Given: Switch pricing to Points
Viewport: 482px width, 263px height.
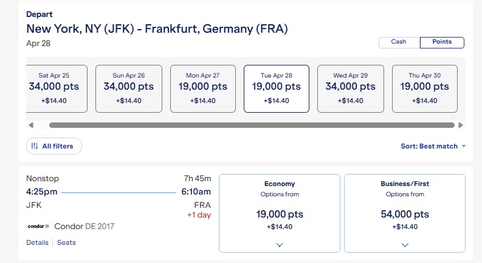Looking at the screenshot, I should [442, 42].
